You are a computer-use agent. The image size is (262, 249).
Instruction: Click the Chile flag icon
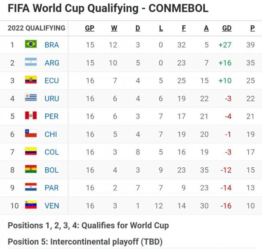tap(31, 134)
